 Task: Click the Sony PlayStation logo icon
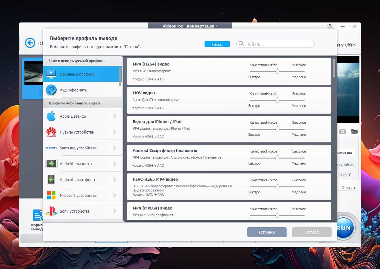[51, 211]
